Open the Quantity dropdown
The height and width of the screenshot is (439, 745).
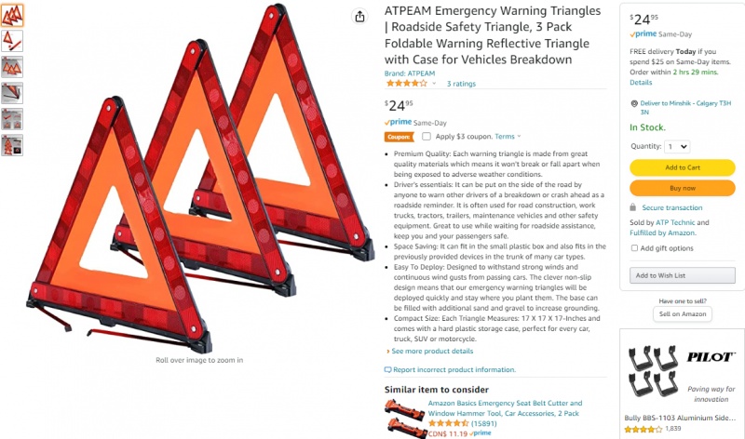click(x=677, y=147)
